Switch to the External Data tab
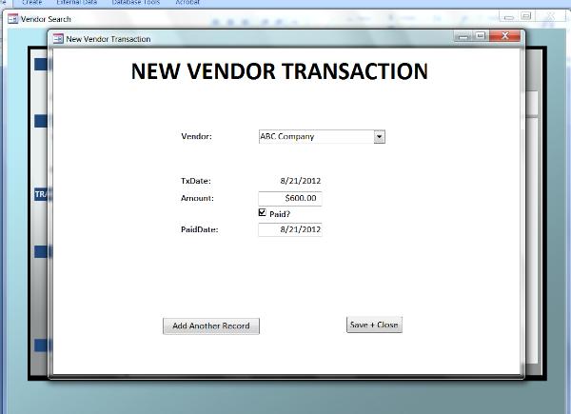Image resolution: width=571 pixels, height=414 pixels. coord(77,3)
